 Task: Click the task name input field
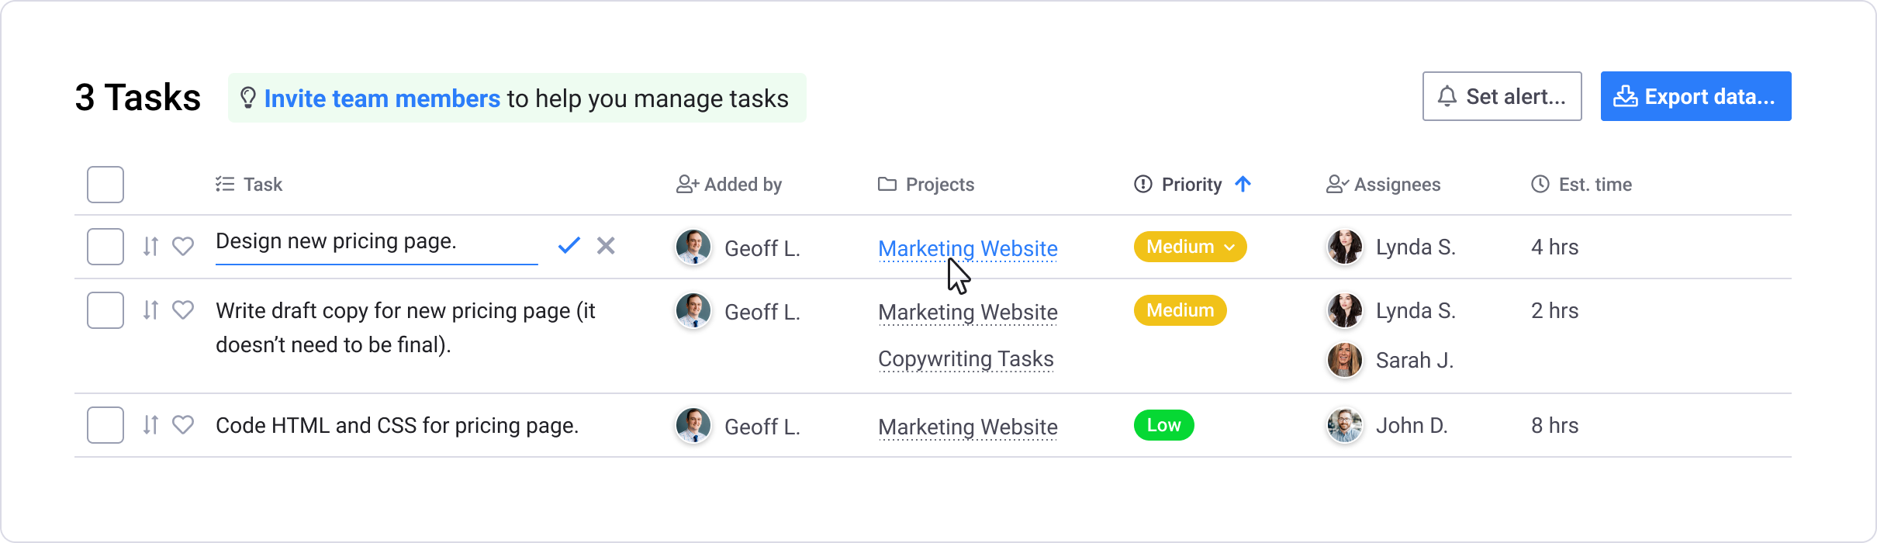[x=376, y=245]
